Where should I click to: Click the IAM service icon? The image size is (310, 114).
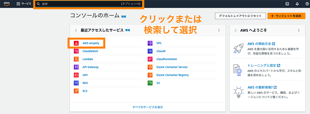(x=76, y=75)
